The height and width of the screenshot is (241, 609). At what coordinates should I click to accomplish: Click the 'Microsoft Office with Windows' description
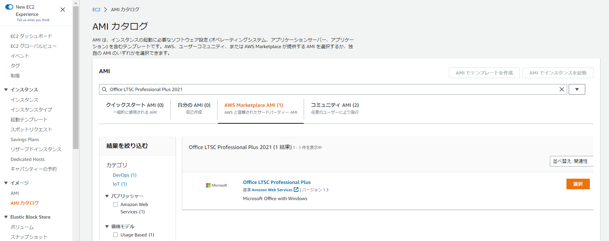[275, 198]
